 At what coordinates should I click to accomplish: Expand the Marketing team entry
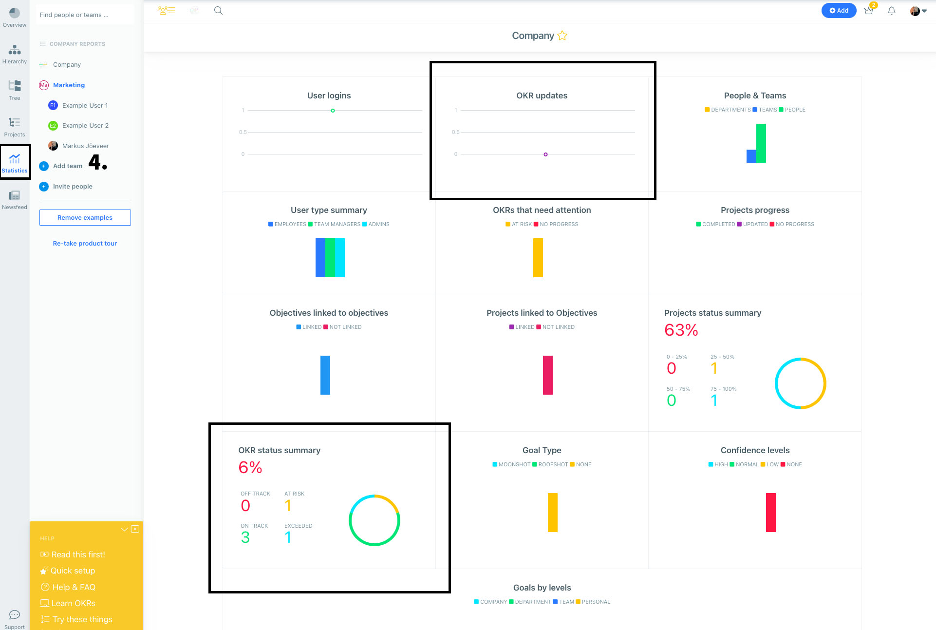click(69, 85)
